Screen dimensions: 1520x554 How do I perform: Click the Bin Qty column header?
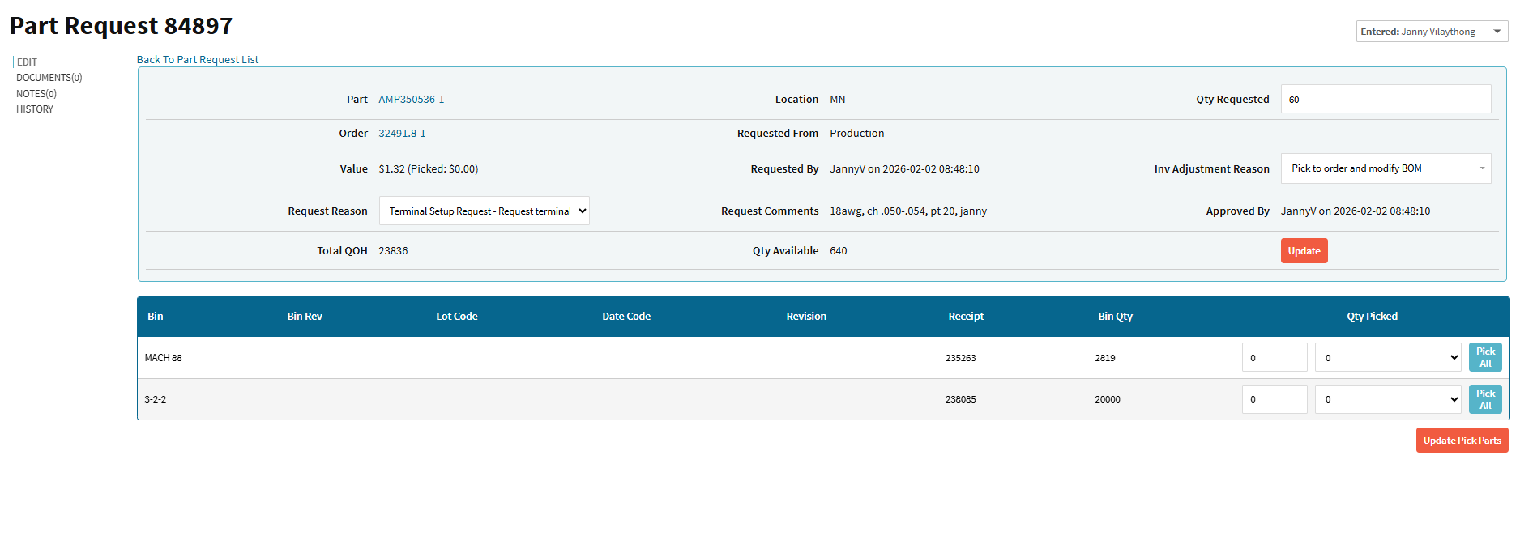(x=1115, y=317)
